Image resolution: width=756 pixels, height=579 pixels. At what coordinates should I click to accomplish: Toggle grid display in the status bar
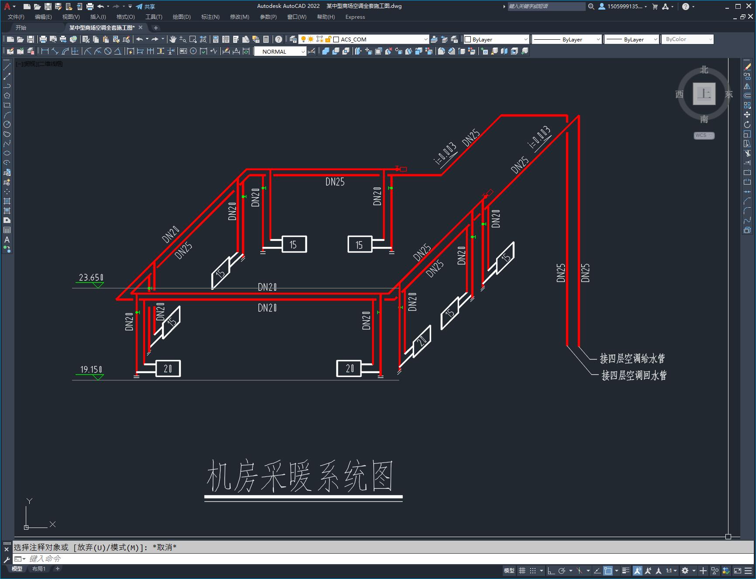pyautogui.click(x=522, y=571)
